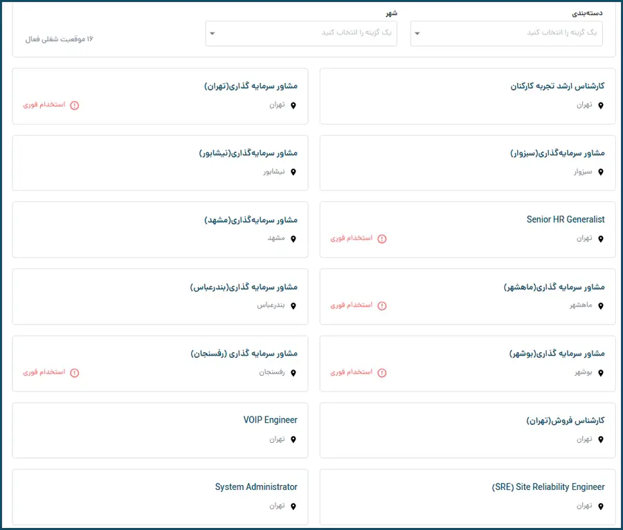Click location pin on Bandar Abbas advisor card
This screenshot has height=530, width=623.
pos(294,306)
